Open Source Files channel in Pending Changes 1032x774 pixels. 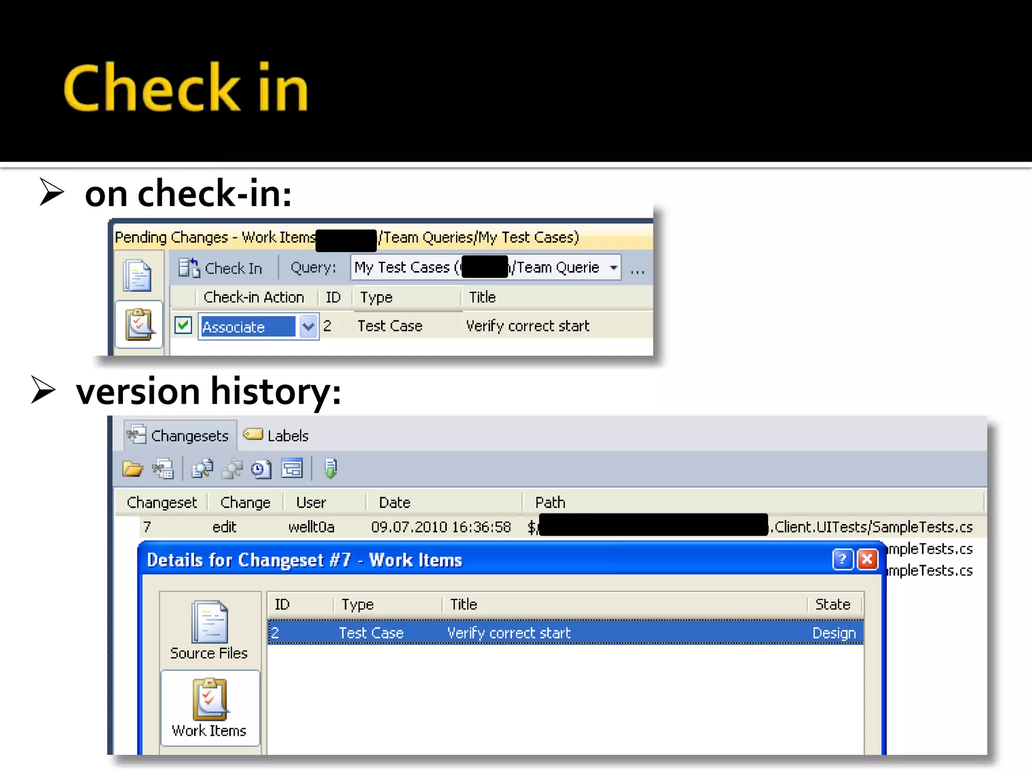click(x=138, y=276)
